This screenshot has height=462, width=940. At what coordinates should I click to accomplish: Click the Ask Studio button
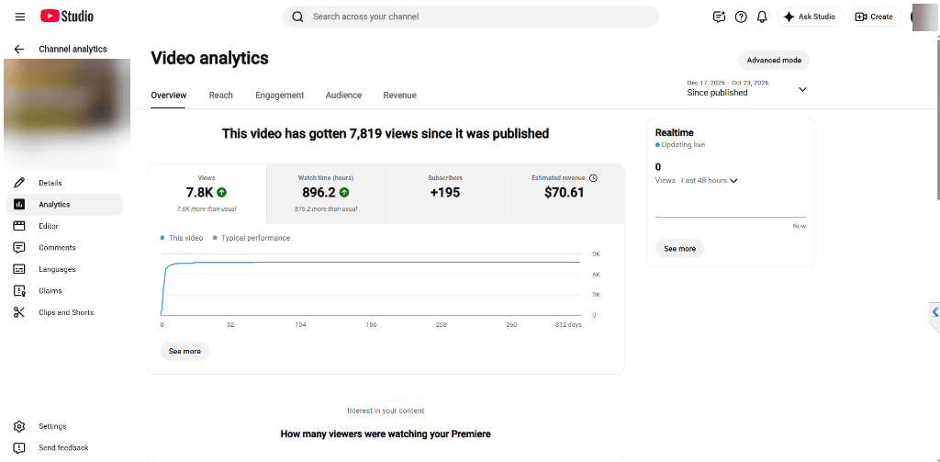pyautogui.click(x=810, y=17)
